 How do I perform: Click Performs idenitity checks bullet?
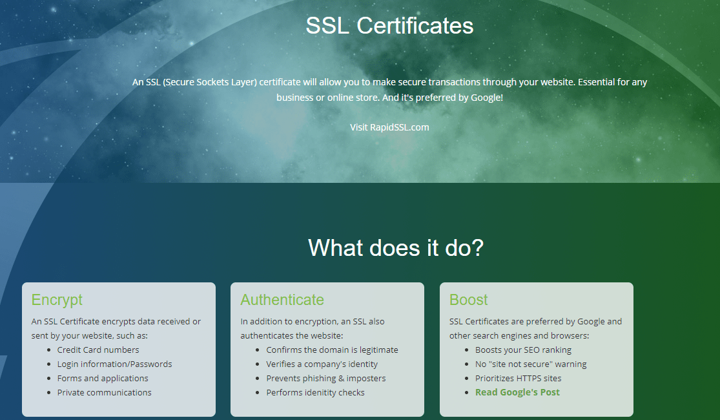coord(316,392)
